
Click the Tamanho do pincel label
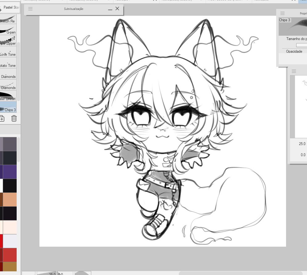click(x=297, y=39)
